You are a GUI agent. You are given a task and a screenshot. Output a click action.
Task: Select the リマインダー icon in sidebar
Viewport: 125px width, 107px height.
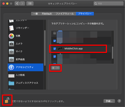coord(11,28)
